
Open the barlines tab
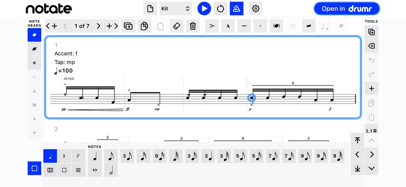coord(50,170)
